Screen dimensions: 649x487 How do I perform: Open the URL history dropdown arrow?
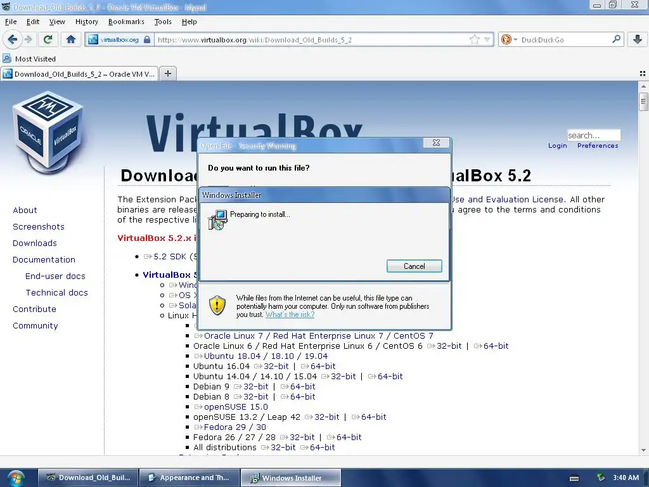pyautogui.click(x=487, y=40)
